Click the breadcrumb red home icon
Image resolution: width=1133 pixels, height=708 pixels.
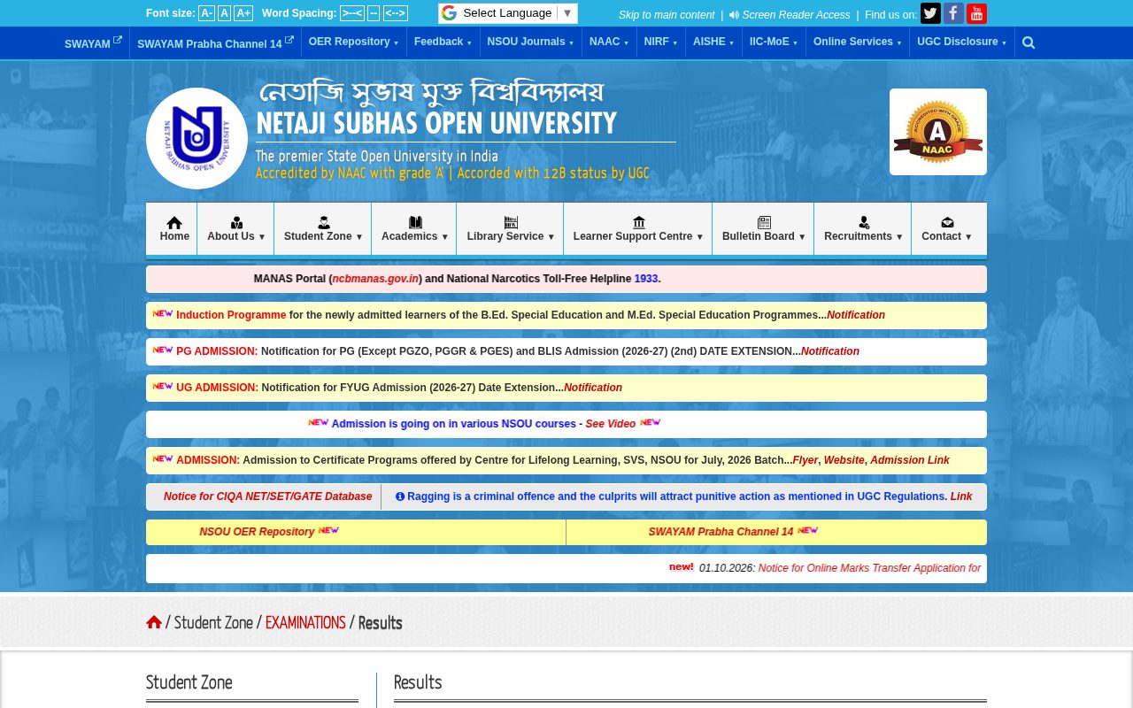coord(154,622)
